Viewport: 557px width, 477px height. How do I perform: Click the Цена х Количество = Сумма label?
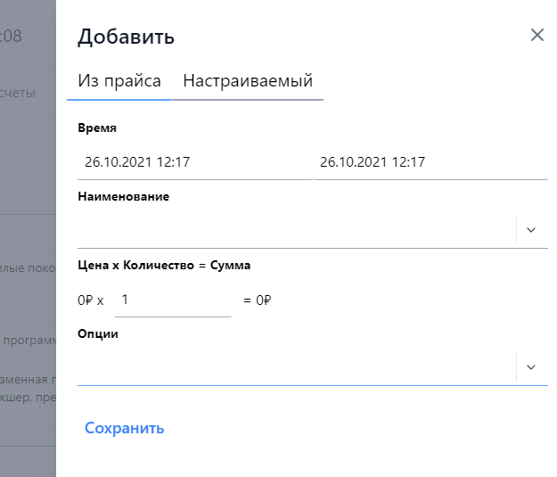coord(164,265)
